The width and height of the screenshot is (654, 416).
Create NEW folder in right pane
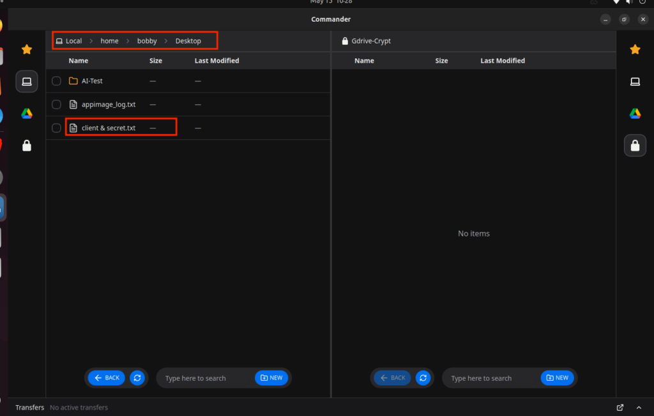(557, 378)
